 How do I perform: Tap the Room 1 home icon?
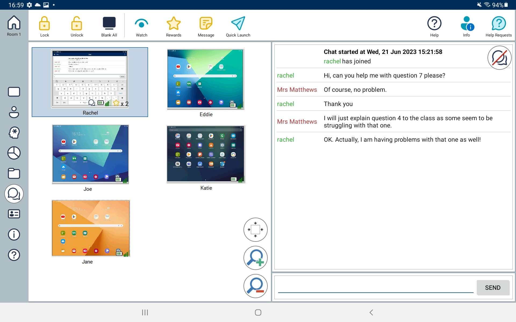point(14,26)
